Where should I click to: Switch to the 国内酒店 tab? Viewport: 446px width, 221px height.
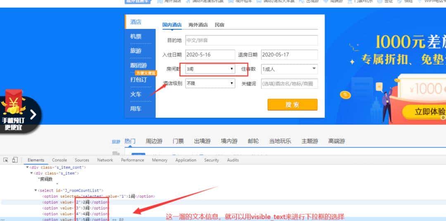[172, 25]
